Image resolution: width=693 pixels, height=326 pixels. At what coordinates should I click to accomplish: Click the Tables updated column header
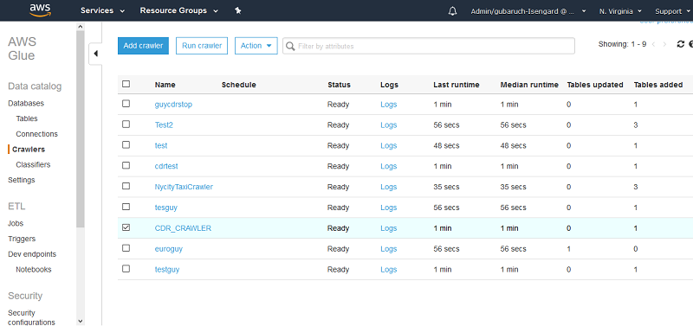coord(595,85)
